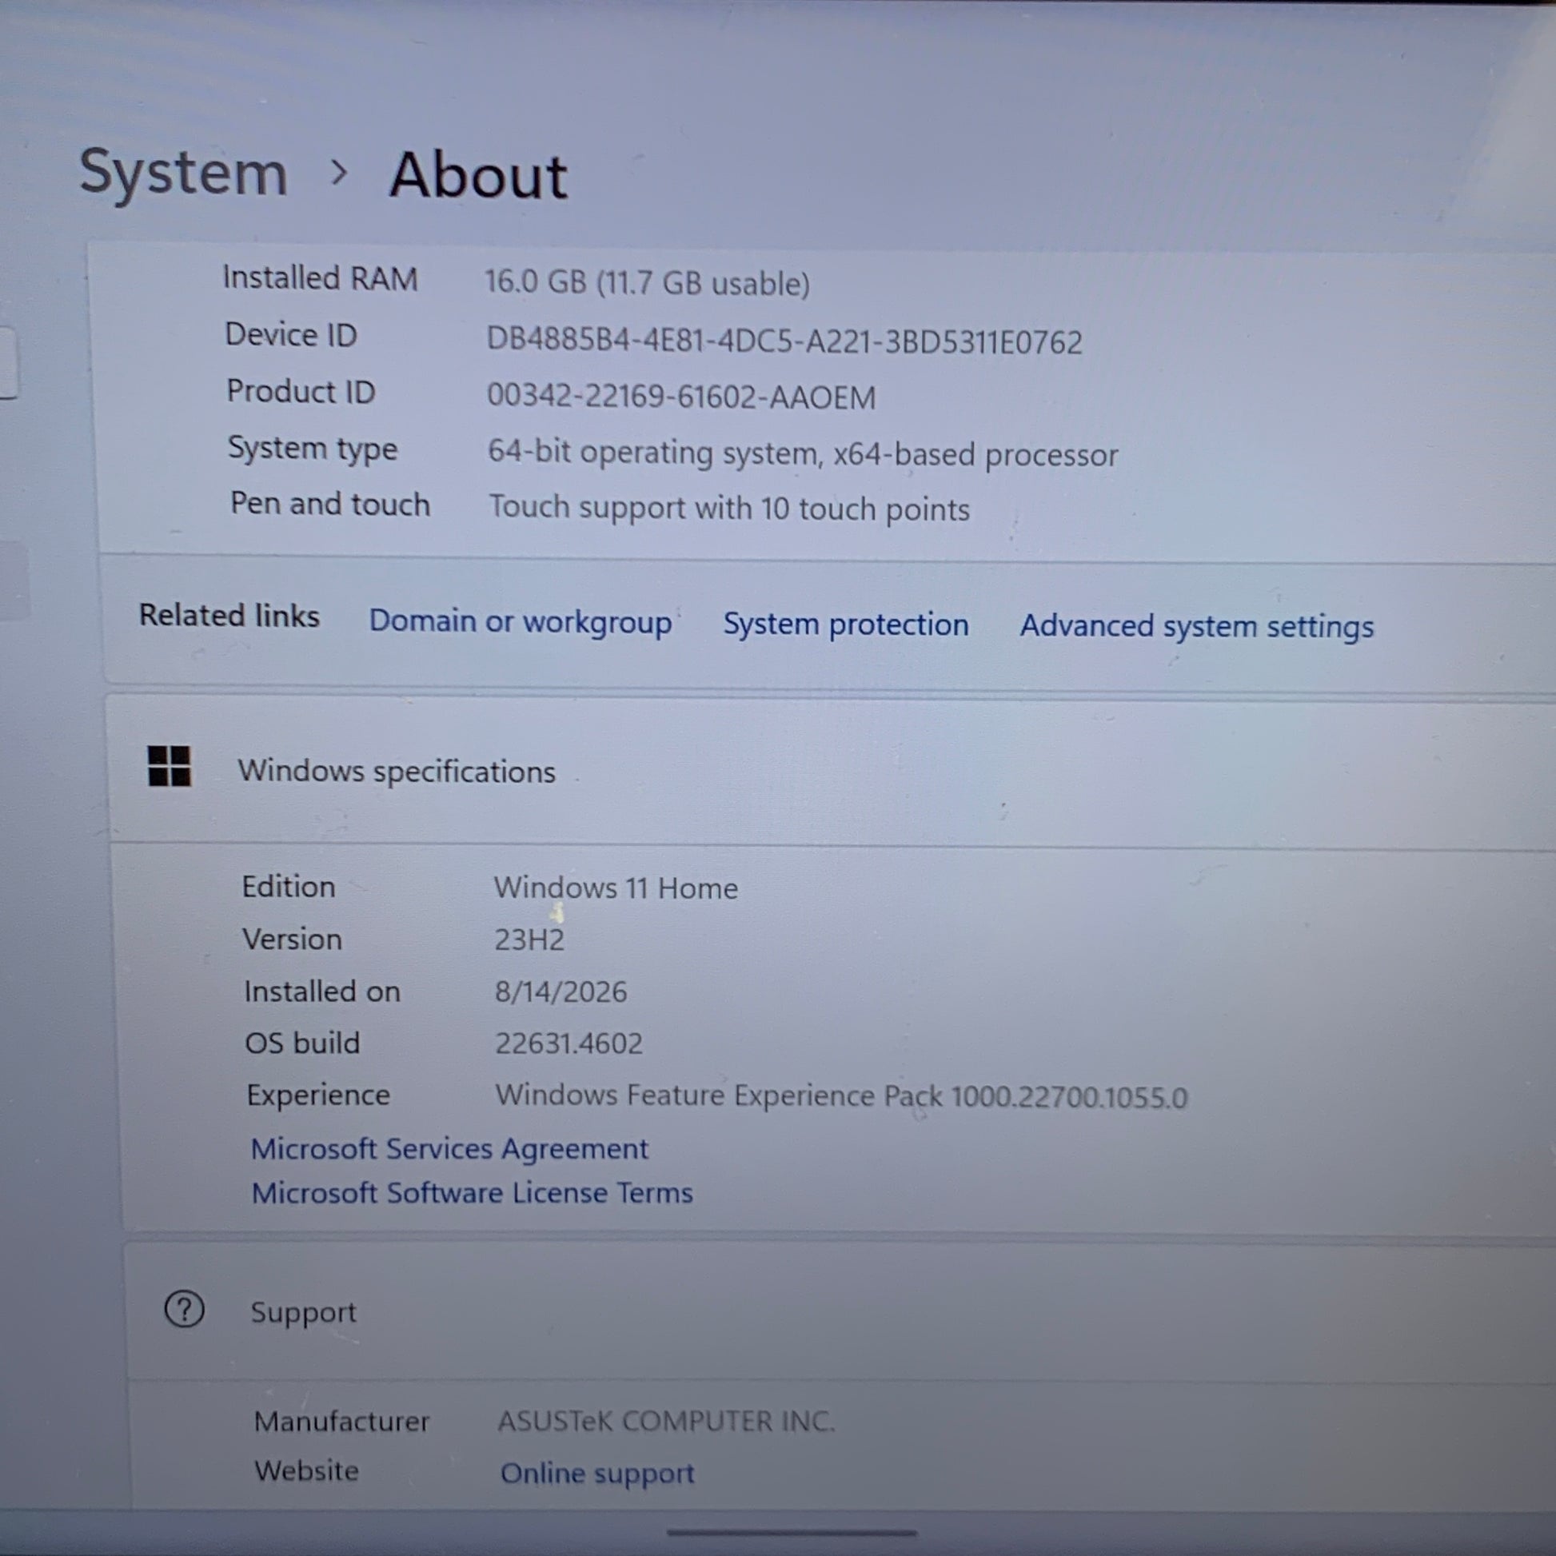Click the Pen and touch label
Viewport: 1556px width, 1556px height.
coord(330,504)
